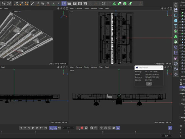Click the Null sphere icon atop palette
The height and width of the screenshot is (139, 185).
pyautogui.click(x=176, y=5)
